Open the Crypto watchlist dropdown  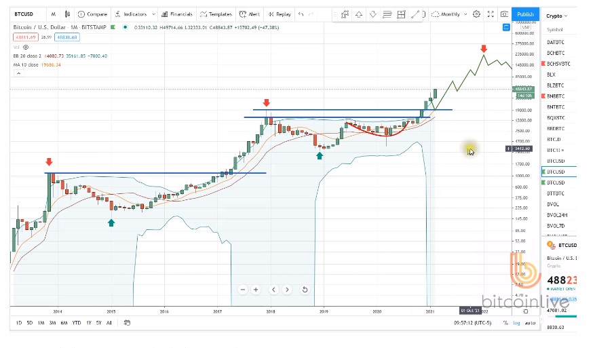558,16
